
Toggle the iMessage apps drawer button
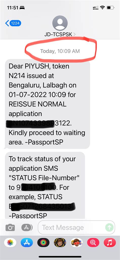[27, 228]
